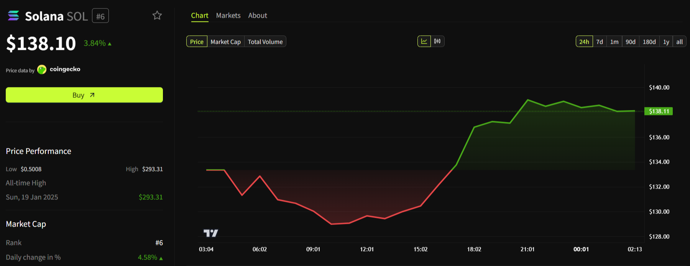Click the Price Performance heading

pos(38,151)
